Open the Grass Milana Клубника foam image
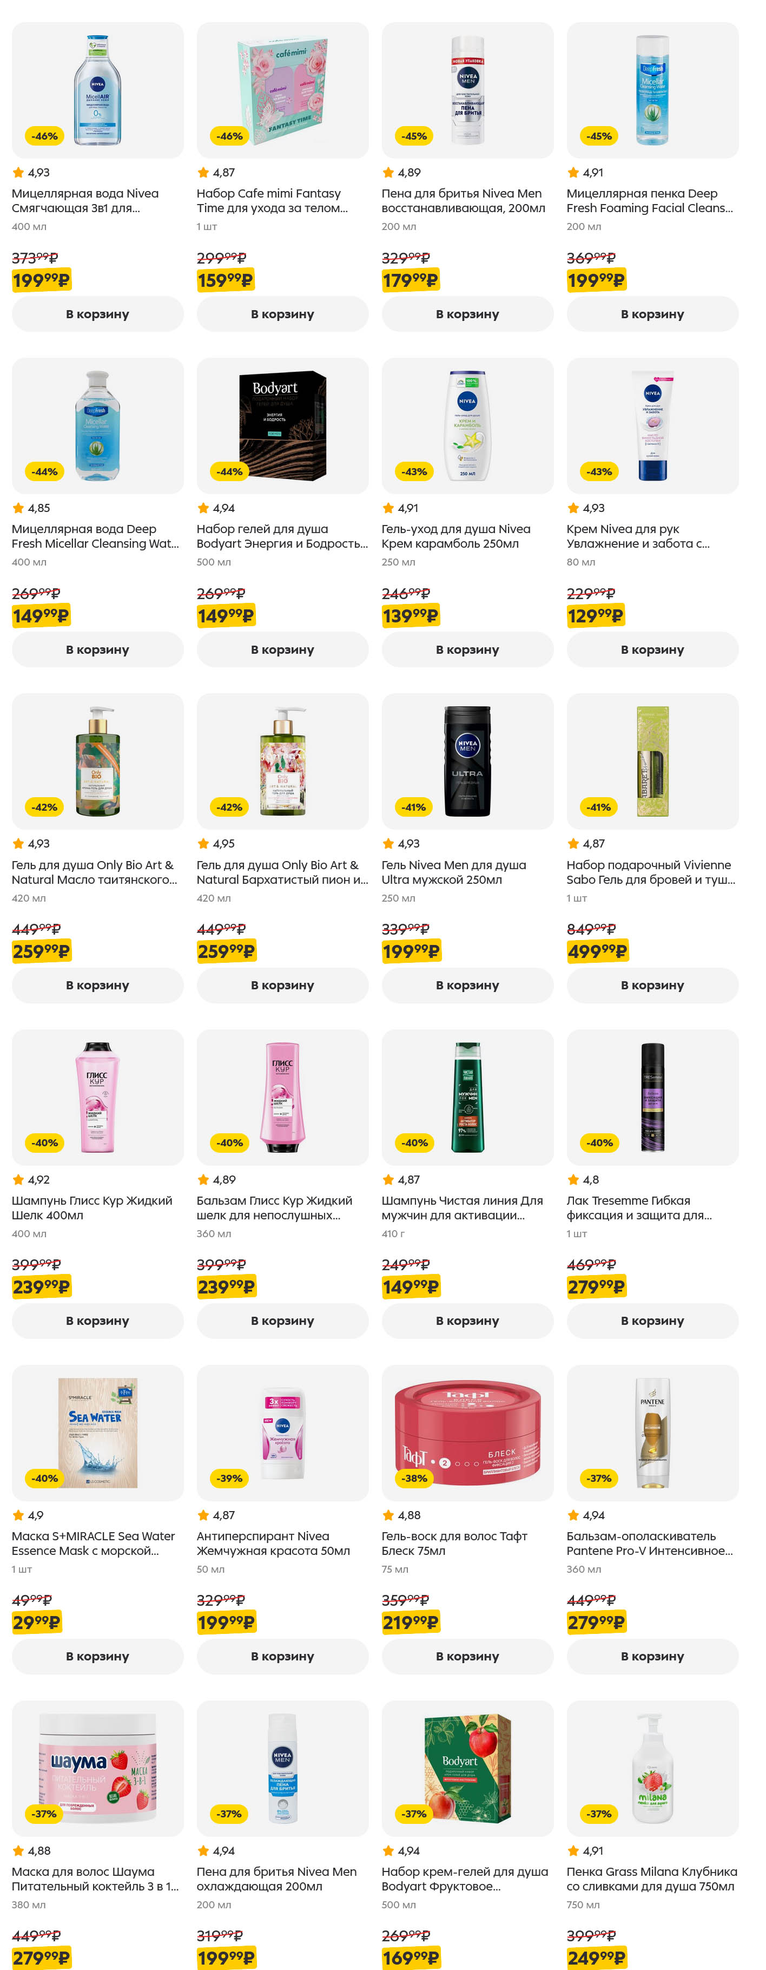The width and height of the screenshot is (766, 1970). (652, 1768)
